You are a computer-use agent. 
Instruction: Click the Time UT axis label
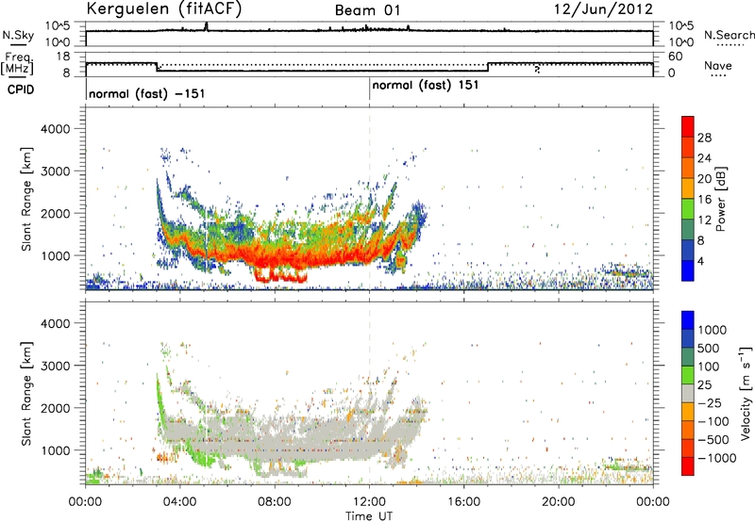[x=369, y=516]
